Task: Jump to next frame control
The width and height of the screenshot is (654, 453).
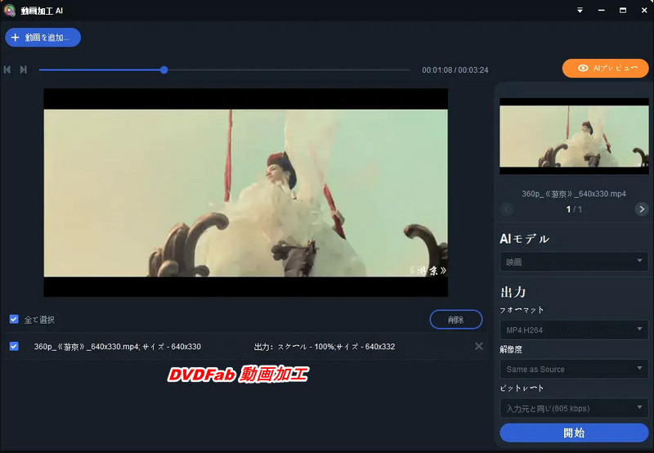Action: point(24,70)
